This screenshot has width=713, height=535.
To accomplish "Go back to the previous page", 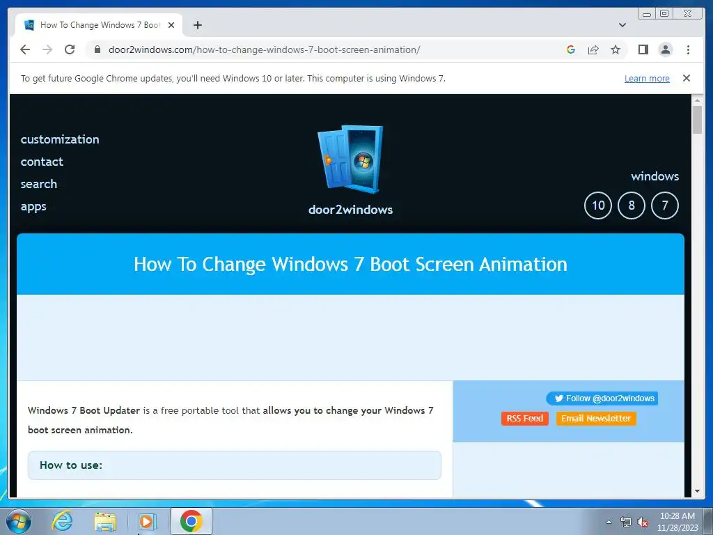I will [25, 49].
